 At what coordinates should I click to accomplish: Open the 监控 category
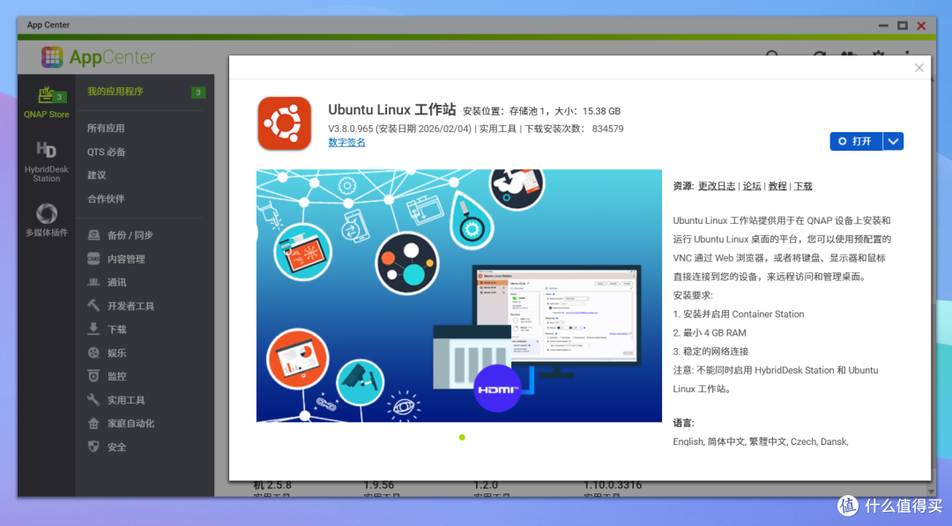(116, 376)
